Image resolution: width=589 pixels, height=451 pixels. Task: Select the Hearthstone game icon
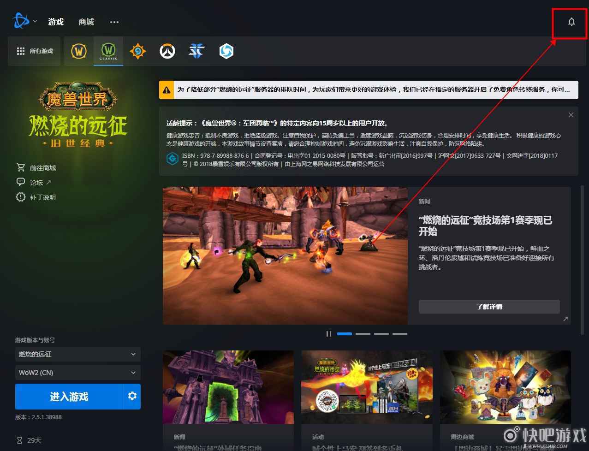click(138, 51)
